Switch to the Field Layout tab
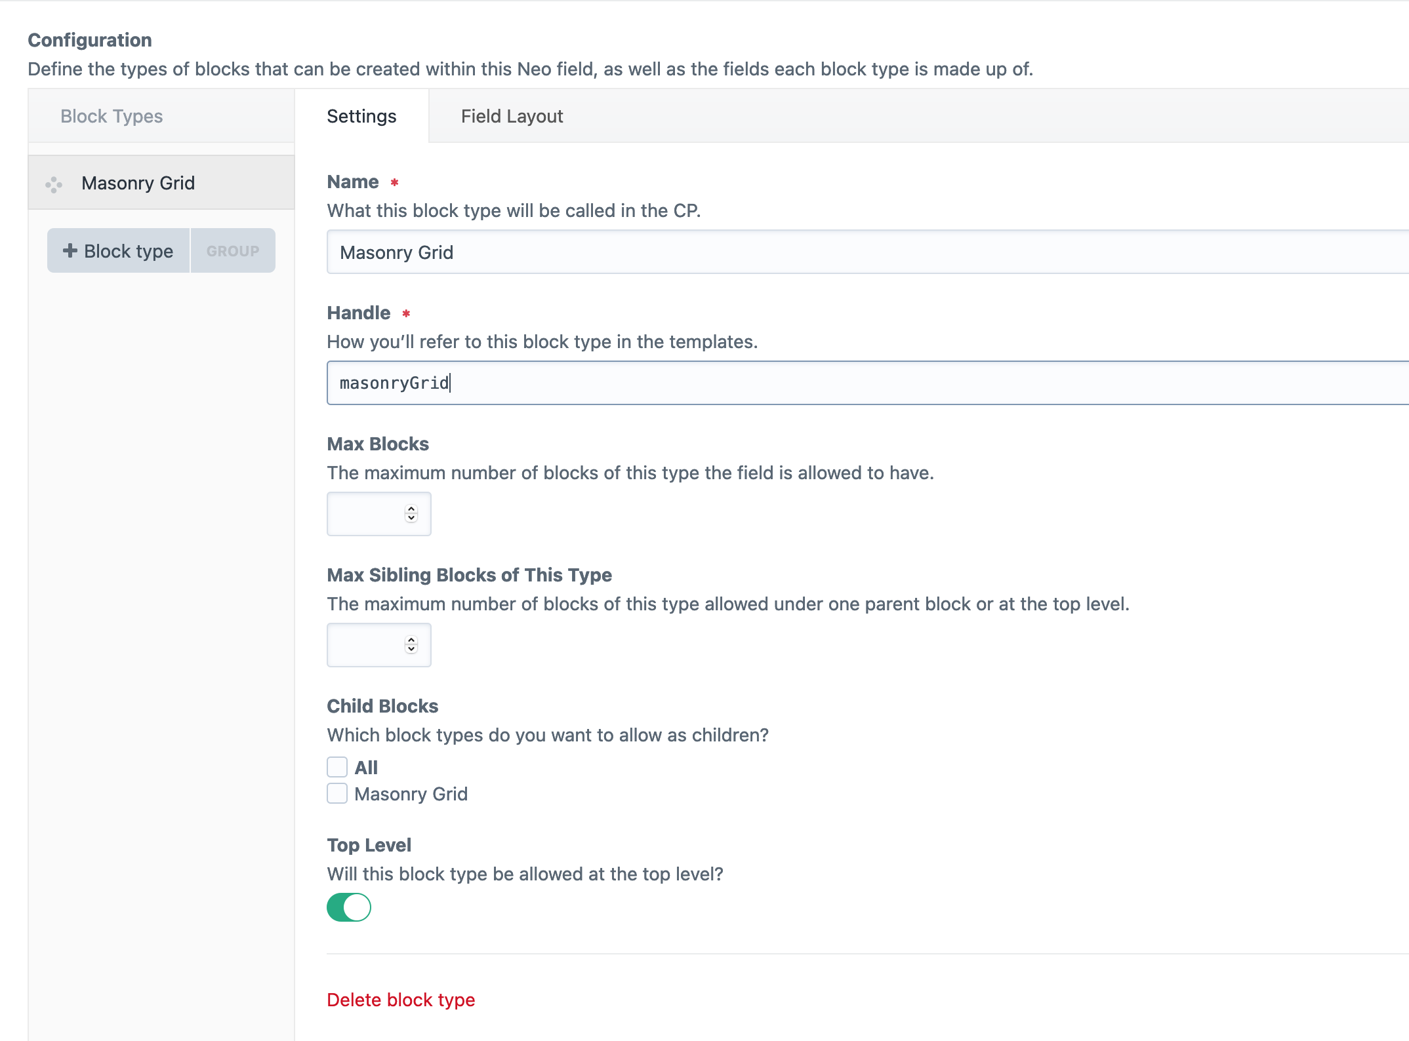The width and height of the screenshot is (1409, 1041). (x=512, y=116)
